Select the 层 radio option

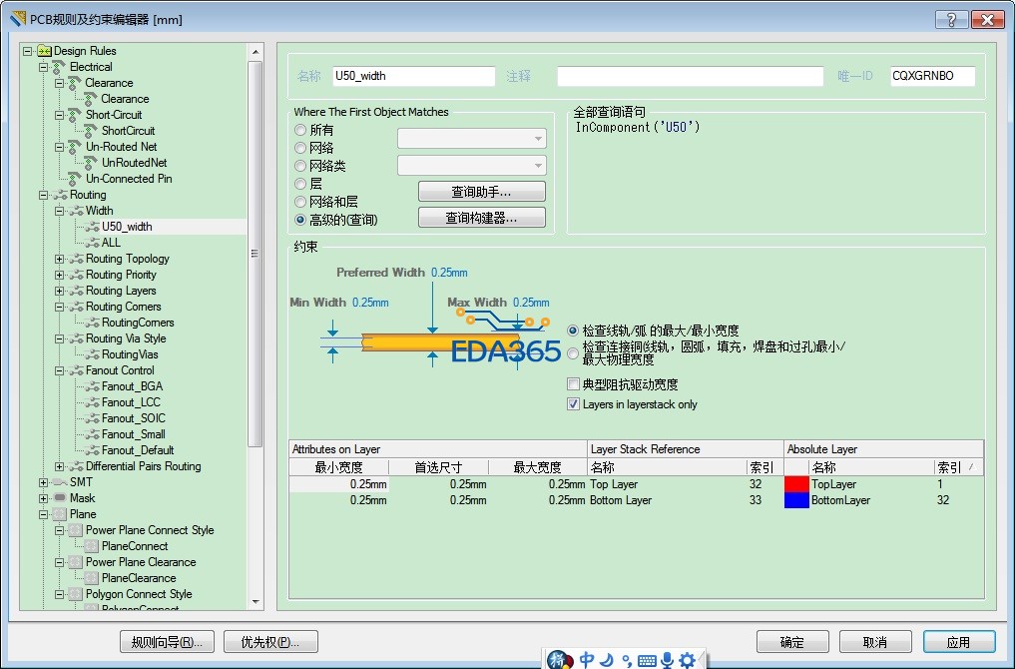coord(300,184)
